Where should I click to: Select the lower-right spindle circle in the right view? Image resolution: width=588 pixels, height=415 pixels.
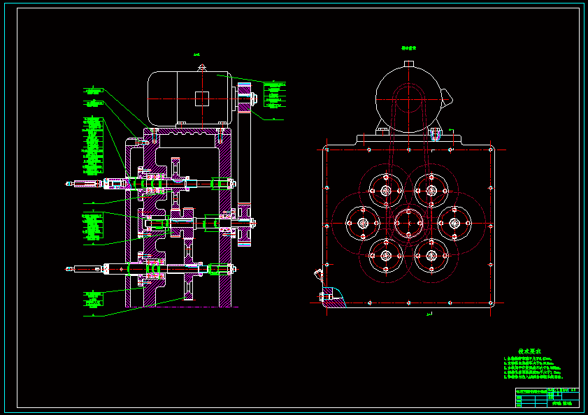pyautogui.click(x=431, y=256)
